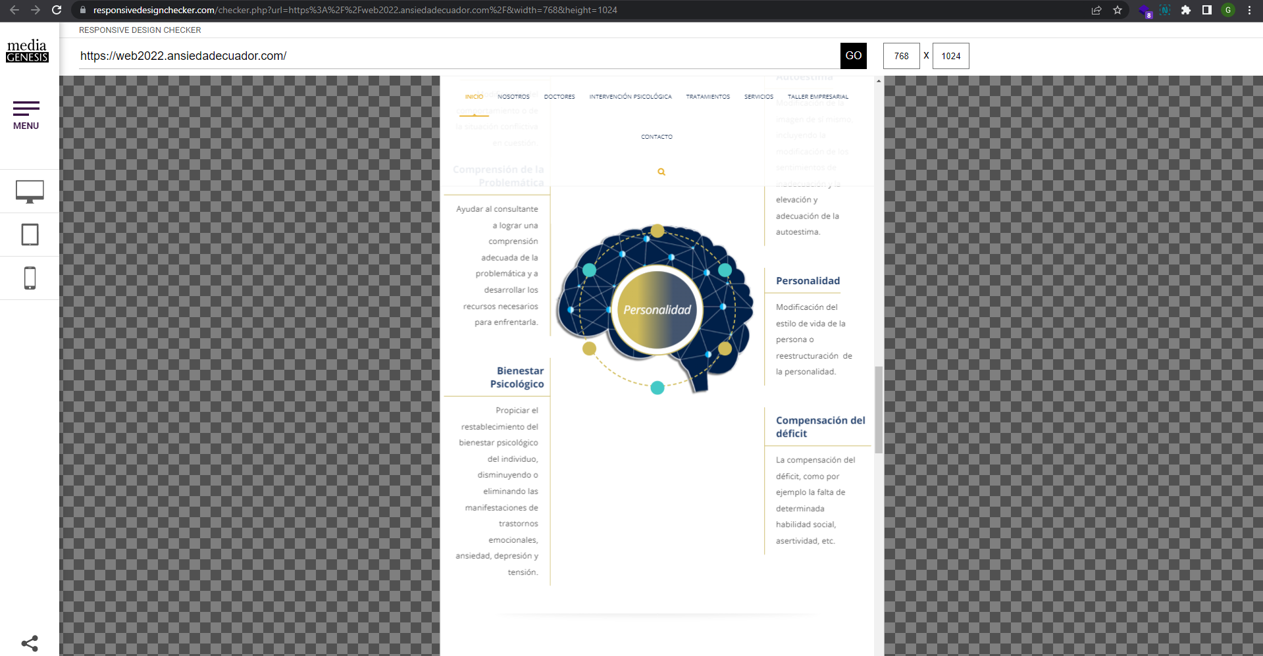Reload the current page
The width and height of the screenshot is (1263, 656).
pyautogui.click(x=57, y=10)
